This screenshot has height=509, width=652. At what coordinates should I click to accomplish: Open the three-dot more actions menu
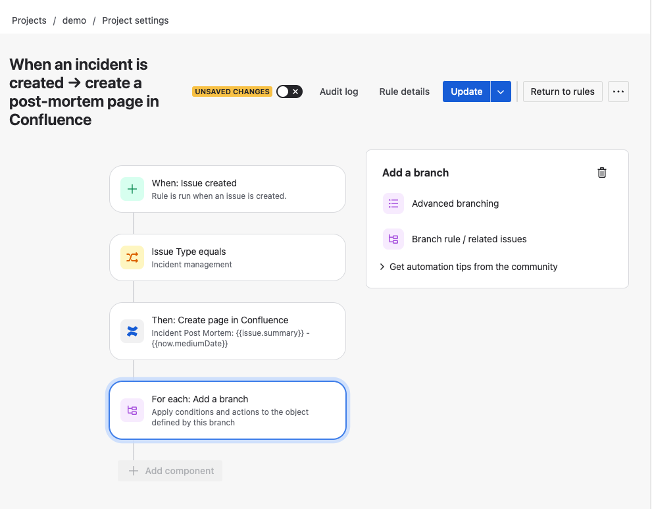click(618, 92)
